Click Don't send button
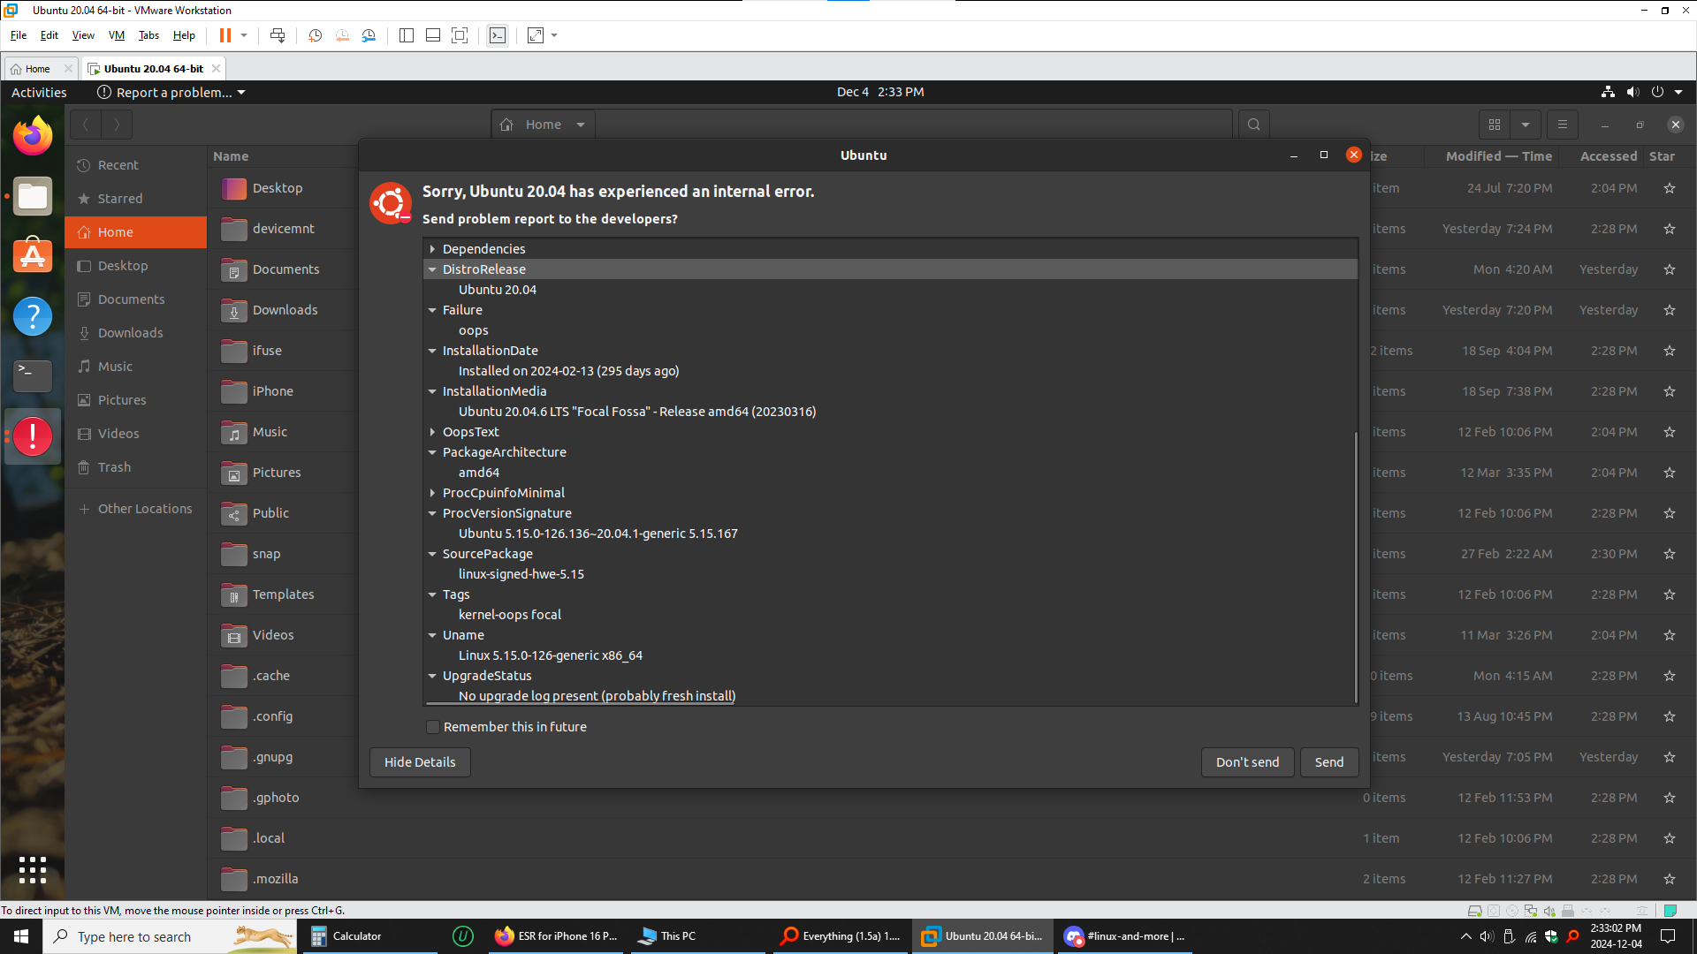 1247,762
